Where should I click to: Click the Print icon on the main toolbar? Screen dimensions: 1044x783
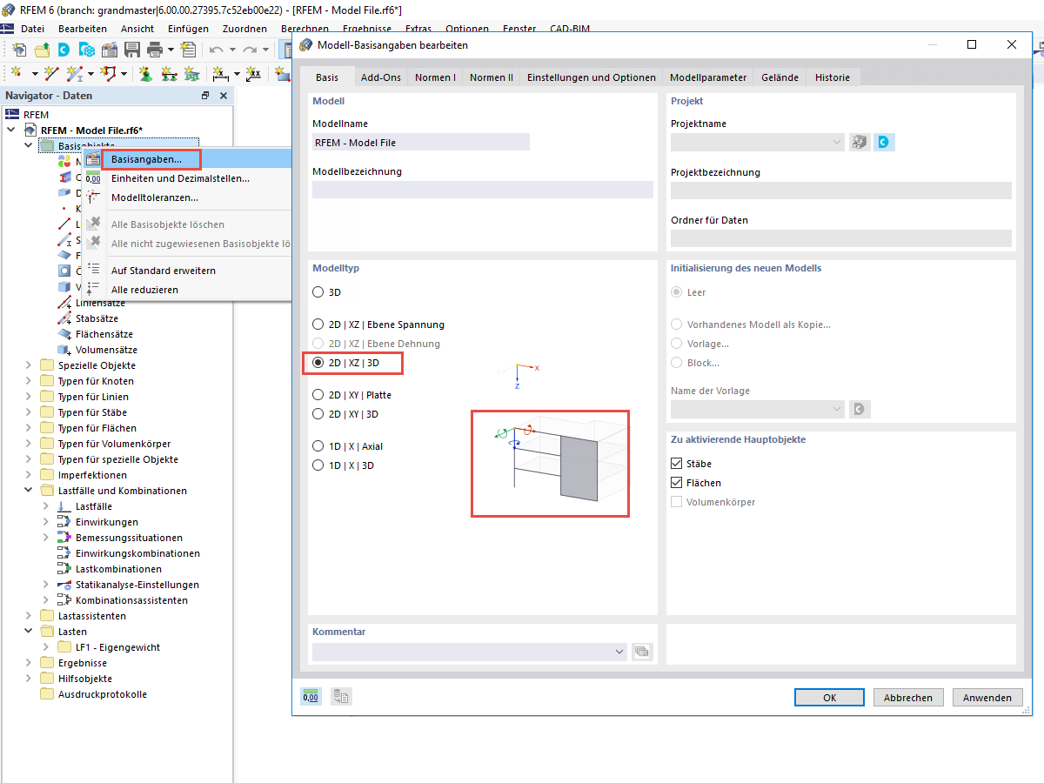[x=154, y=50]
